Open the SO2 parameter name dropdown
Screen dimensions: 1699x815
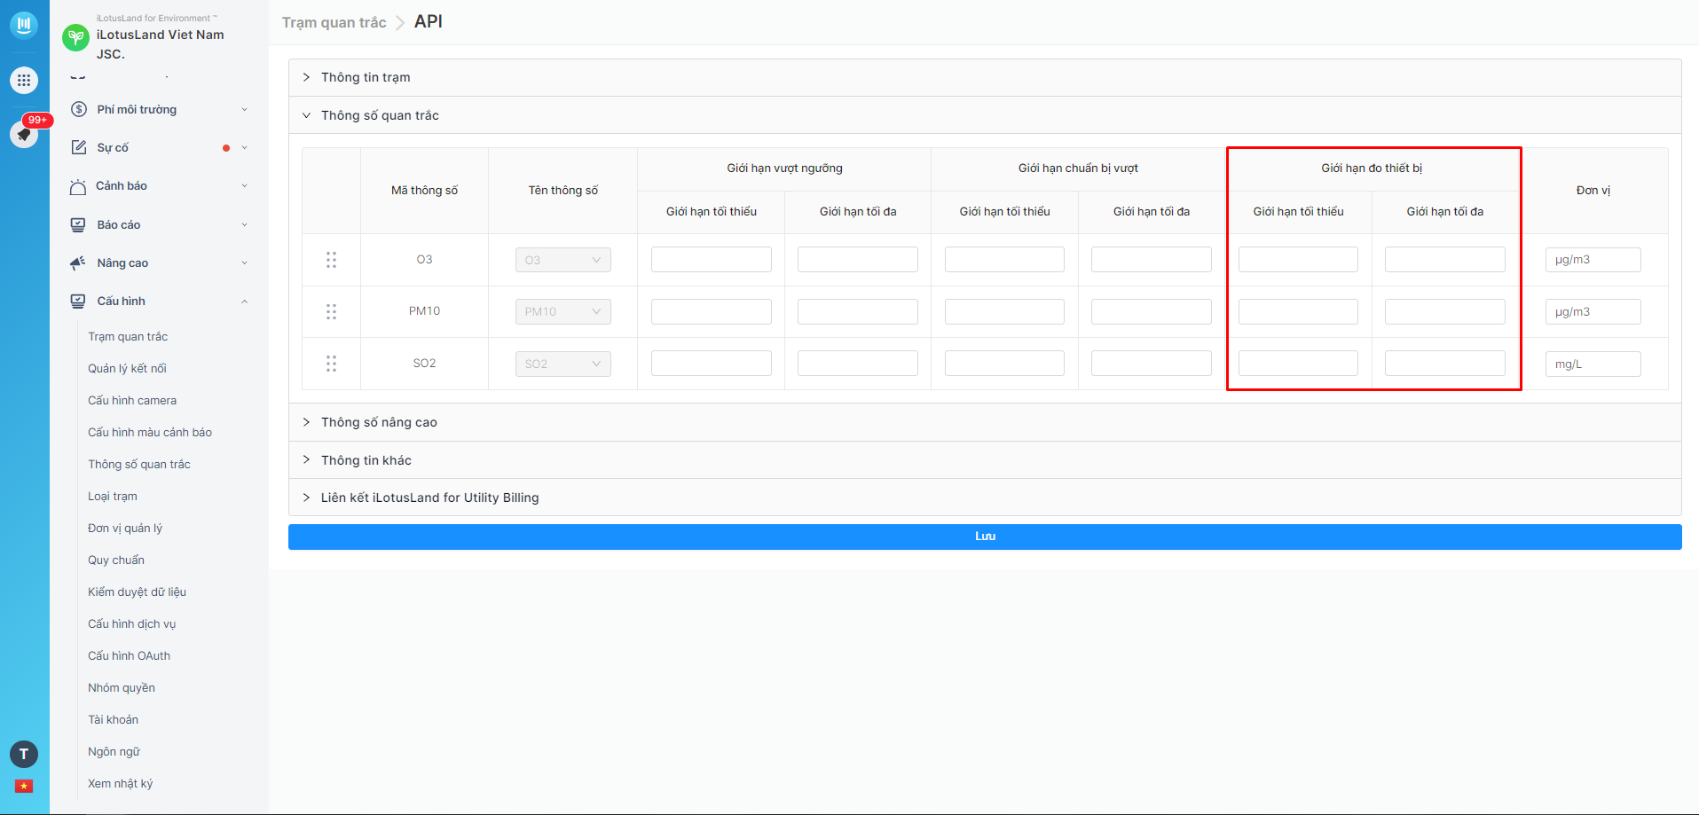(x=563, y=364)
